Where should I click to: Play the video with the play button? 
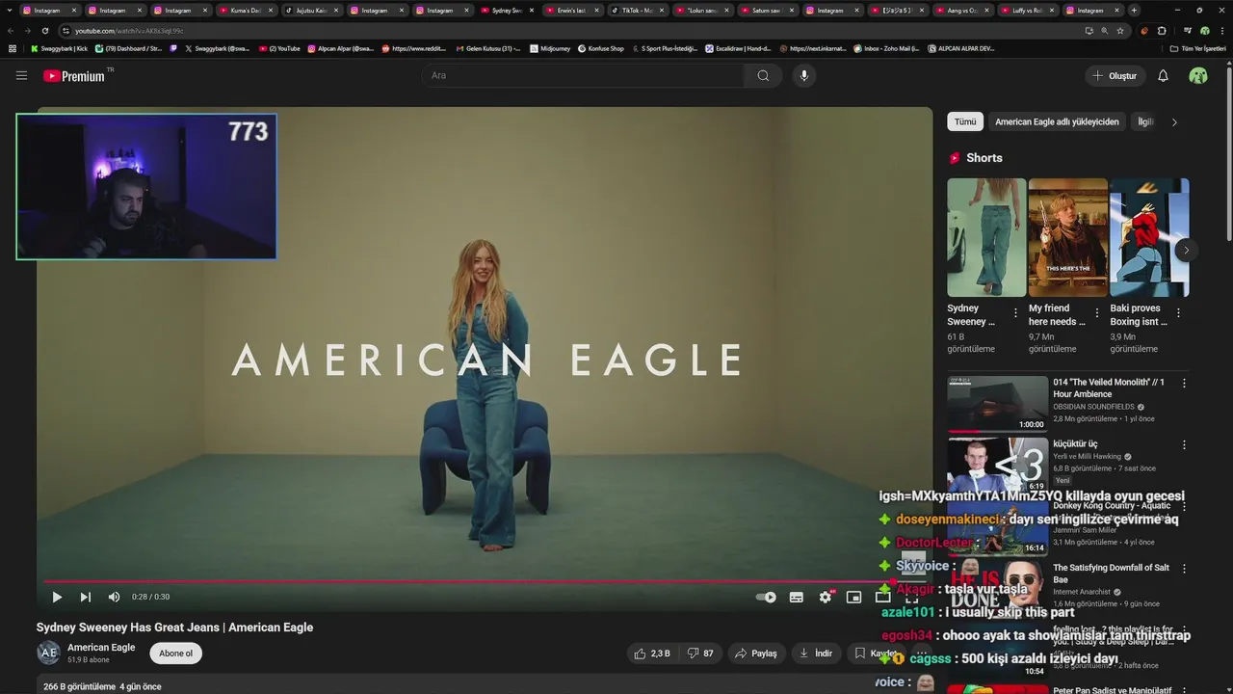(x=57, y=597)
